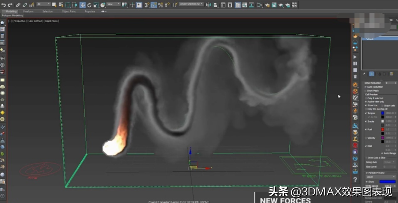
Task: Switch to the Object Paint ribbon tab
Action: point(69,11)
